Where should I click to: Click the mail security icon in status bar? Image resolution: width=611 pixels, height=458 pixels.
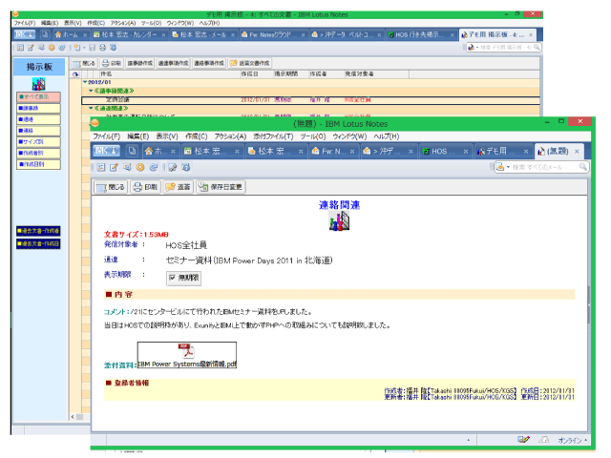point(544,440)
